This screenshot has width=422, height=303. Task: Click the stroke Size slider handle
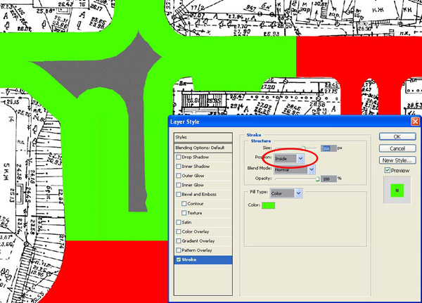click(305, 147)
